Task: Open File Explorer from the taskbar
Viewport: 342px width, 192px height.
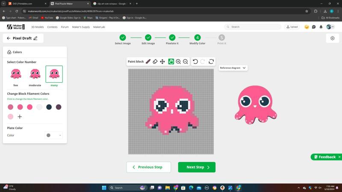Action: pyautogui.click(x=168, y=188)
